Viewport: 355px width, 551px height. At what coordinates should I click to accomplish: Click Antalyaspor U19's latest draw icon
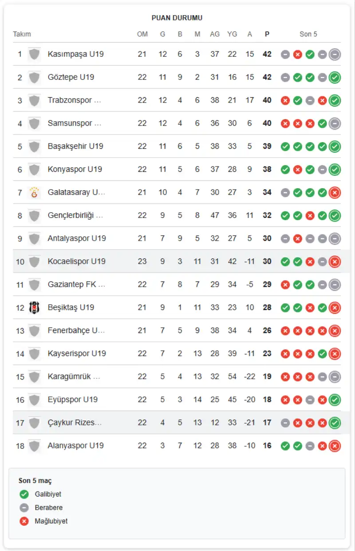[335, 238]
